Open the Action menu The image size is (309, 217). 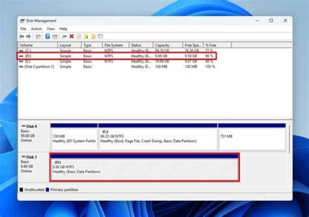36,29
